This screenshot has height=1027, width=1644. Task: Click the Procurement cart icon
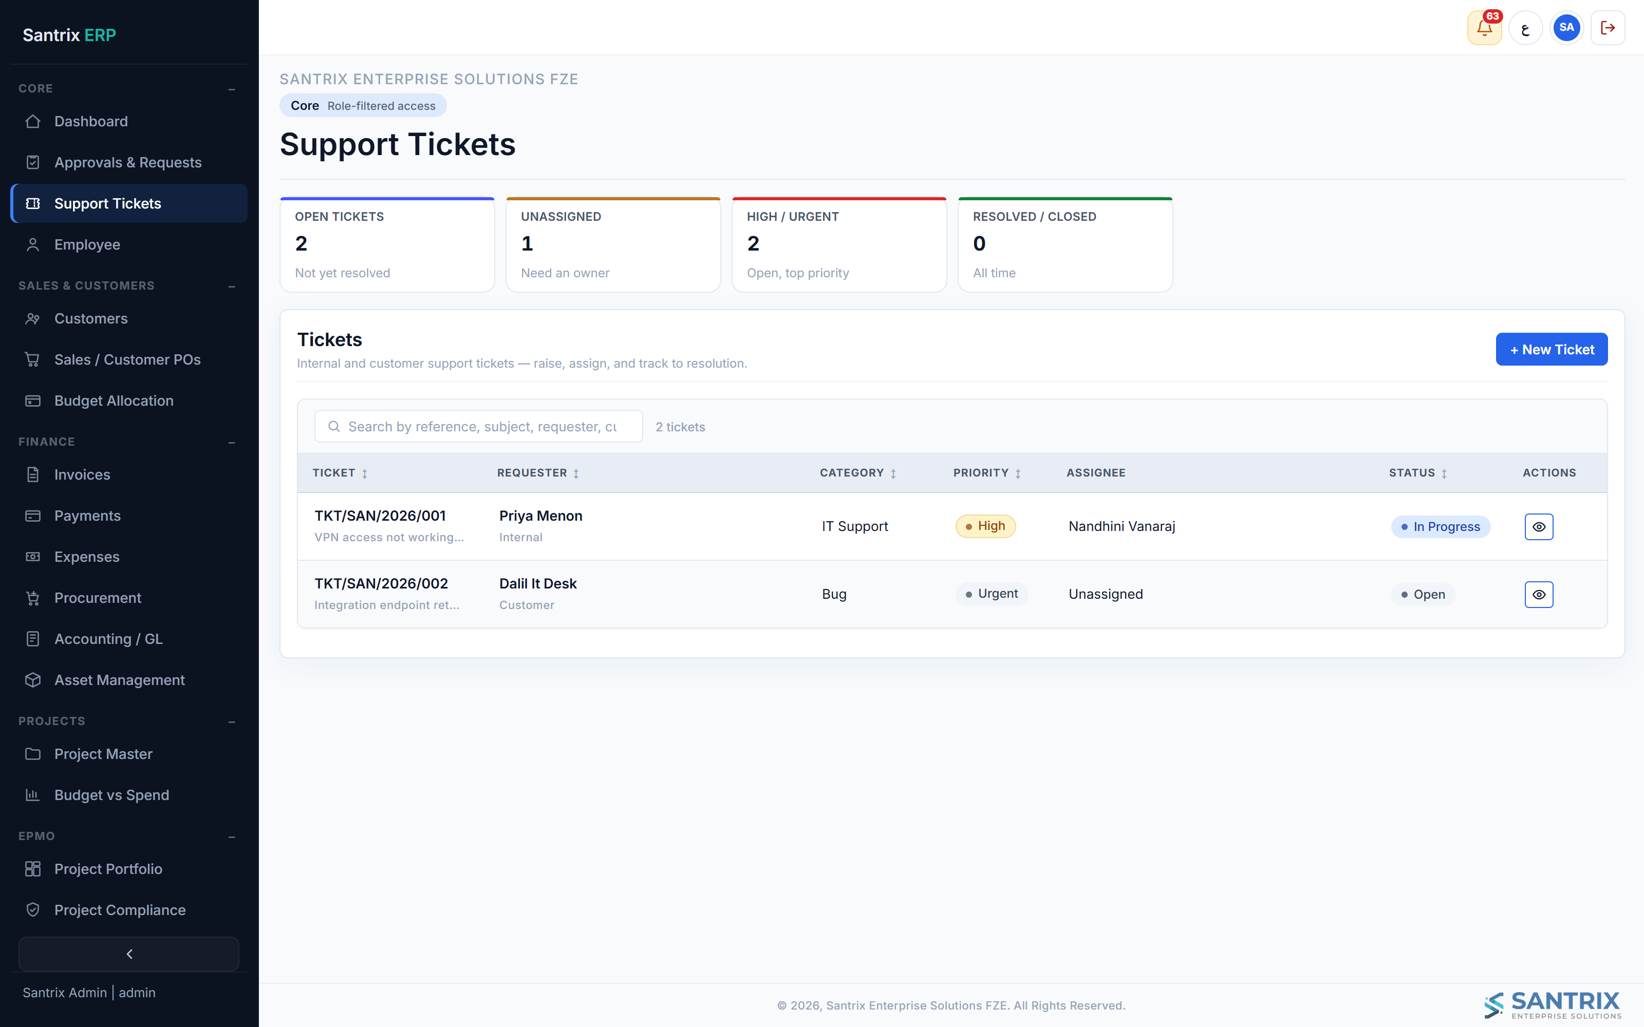(x=32, y=598)
